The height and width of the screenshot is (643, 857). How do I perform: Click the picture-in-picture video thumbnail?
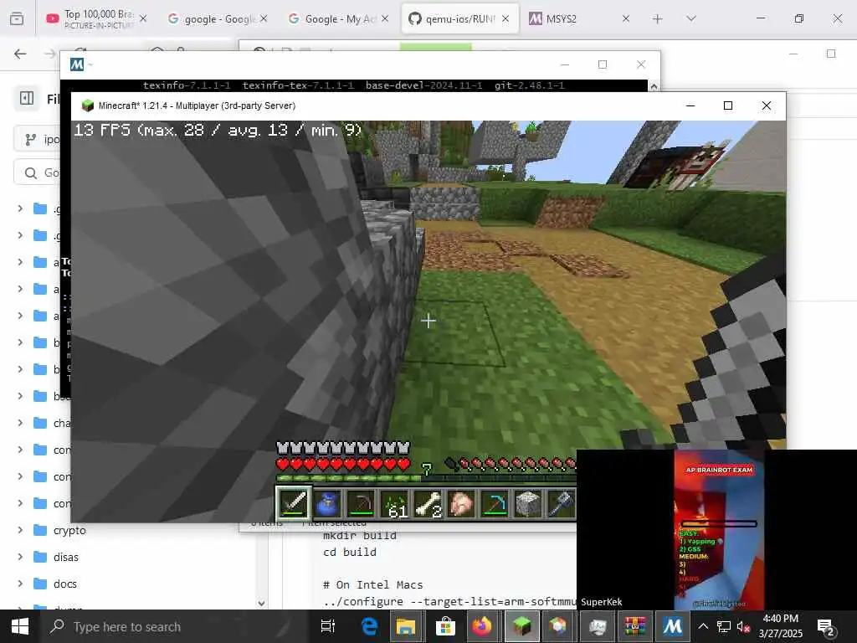[716, 529]
